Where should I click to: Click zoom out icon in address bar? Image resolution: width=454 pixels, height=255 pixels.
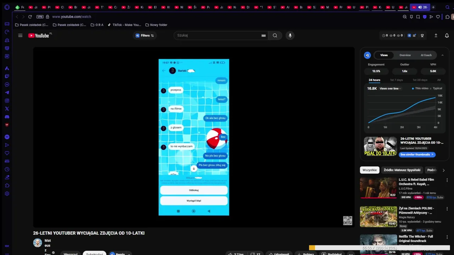pyautogui.click(x=405, y=17)
